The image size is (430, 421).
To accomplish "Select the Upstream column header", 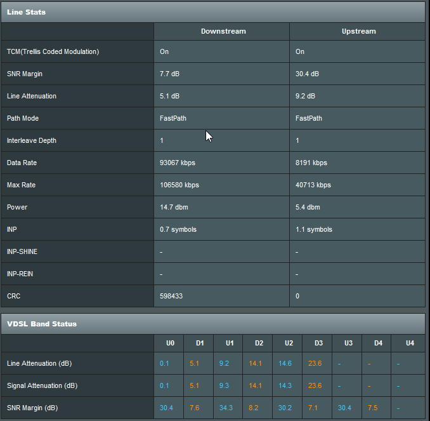I will (x=358, y=31).
